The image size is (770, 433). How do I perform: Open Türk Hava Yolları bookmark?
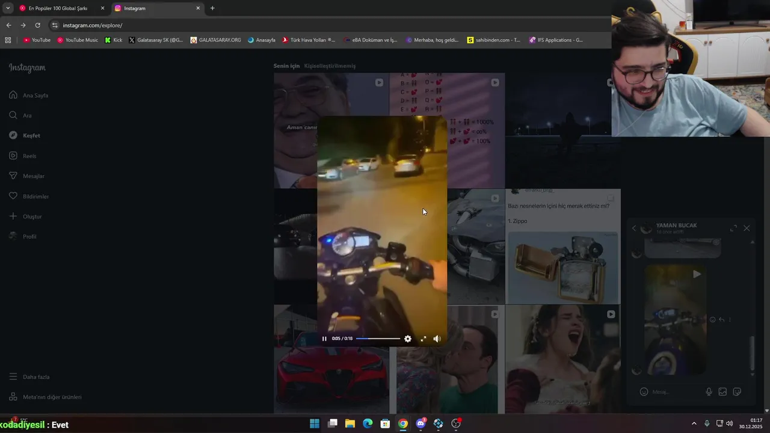(309, 40)
